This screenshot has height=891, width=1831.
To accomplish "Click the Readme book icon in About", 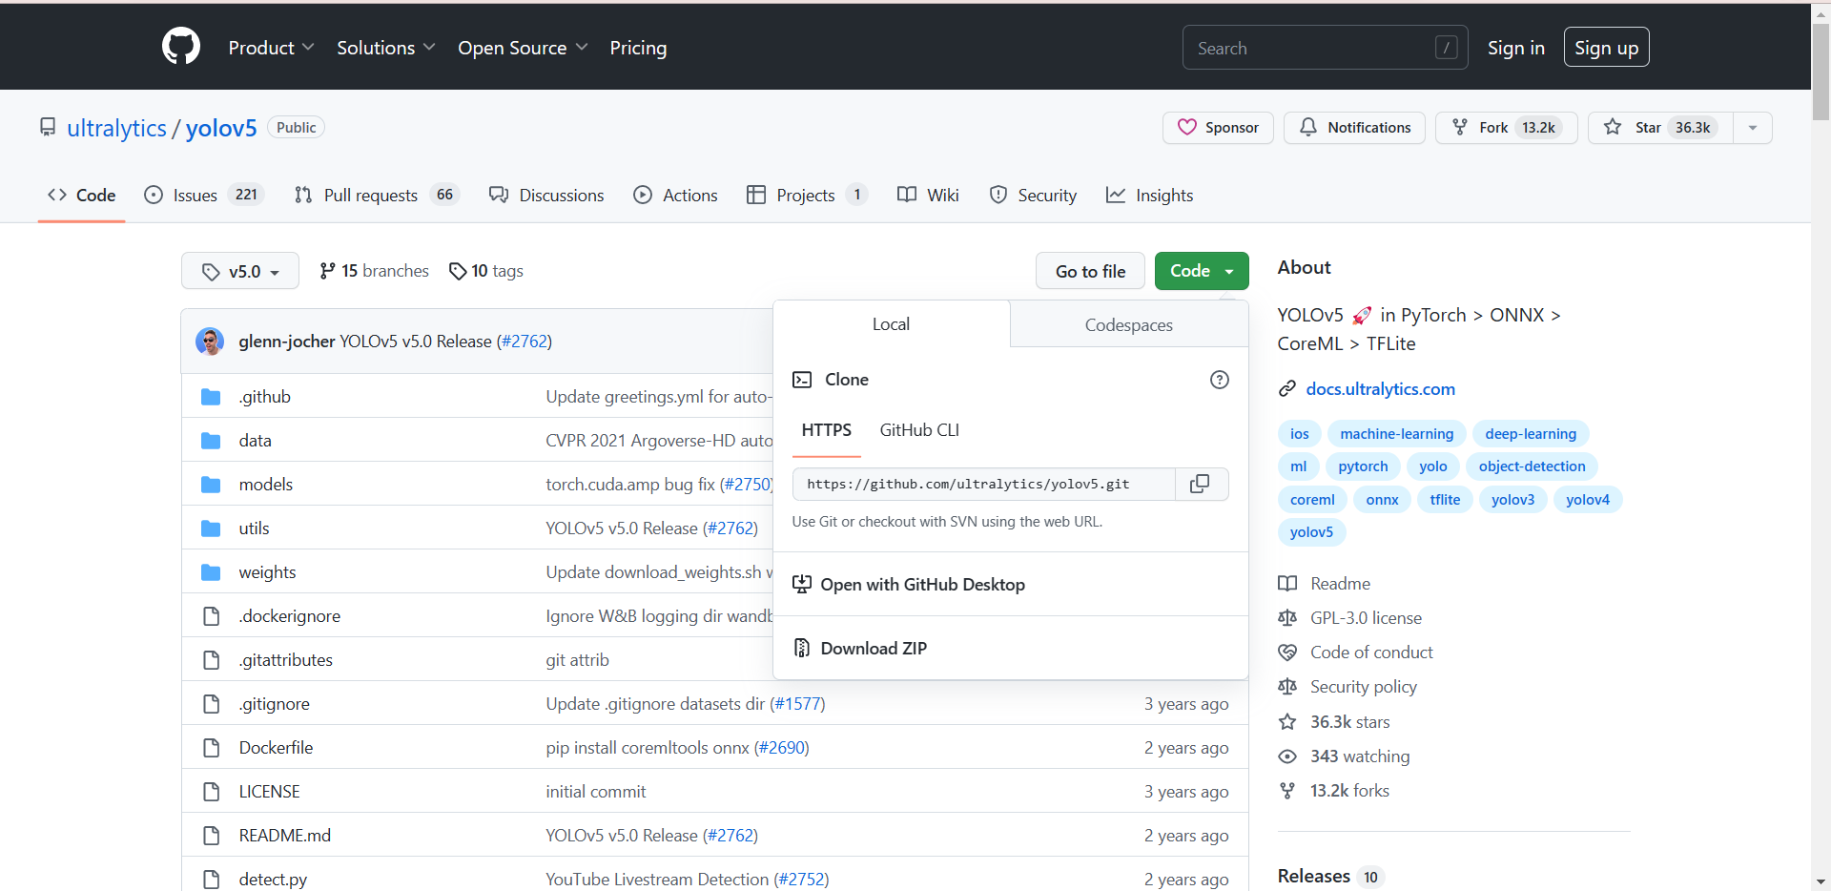I will [1287, 583].
